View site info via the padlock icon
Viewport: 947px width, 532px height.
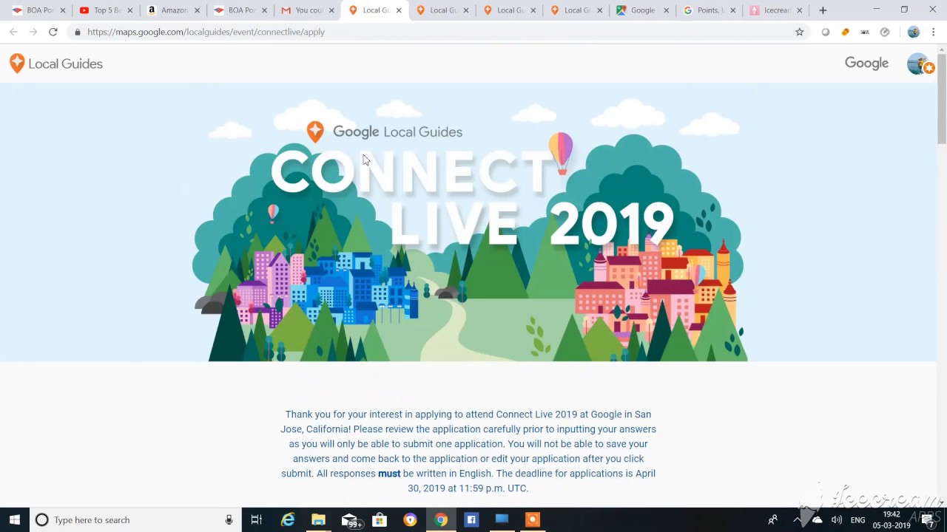pyautogui.click(x=78, y=32)
